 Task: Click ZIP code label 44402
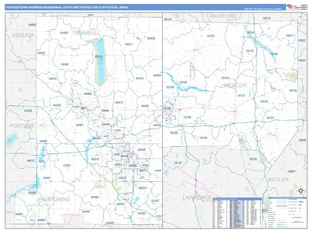coord(65,64)
